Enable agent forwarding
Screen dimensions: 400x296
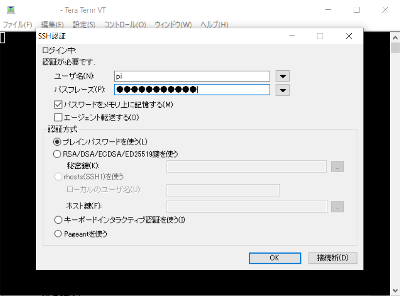(58, 117)
